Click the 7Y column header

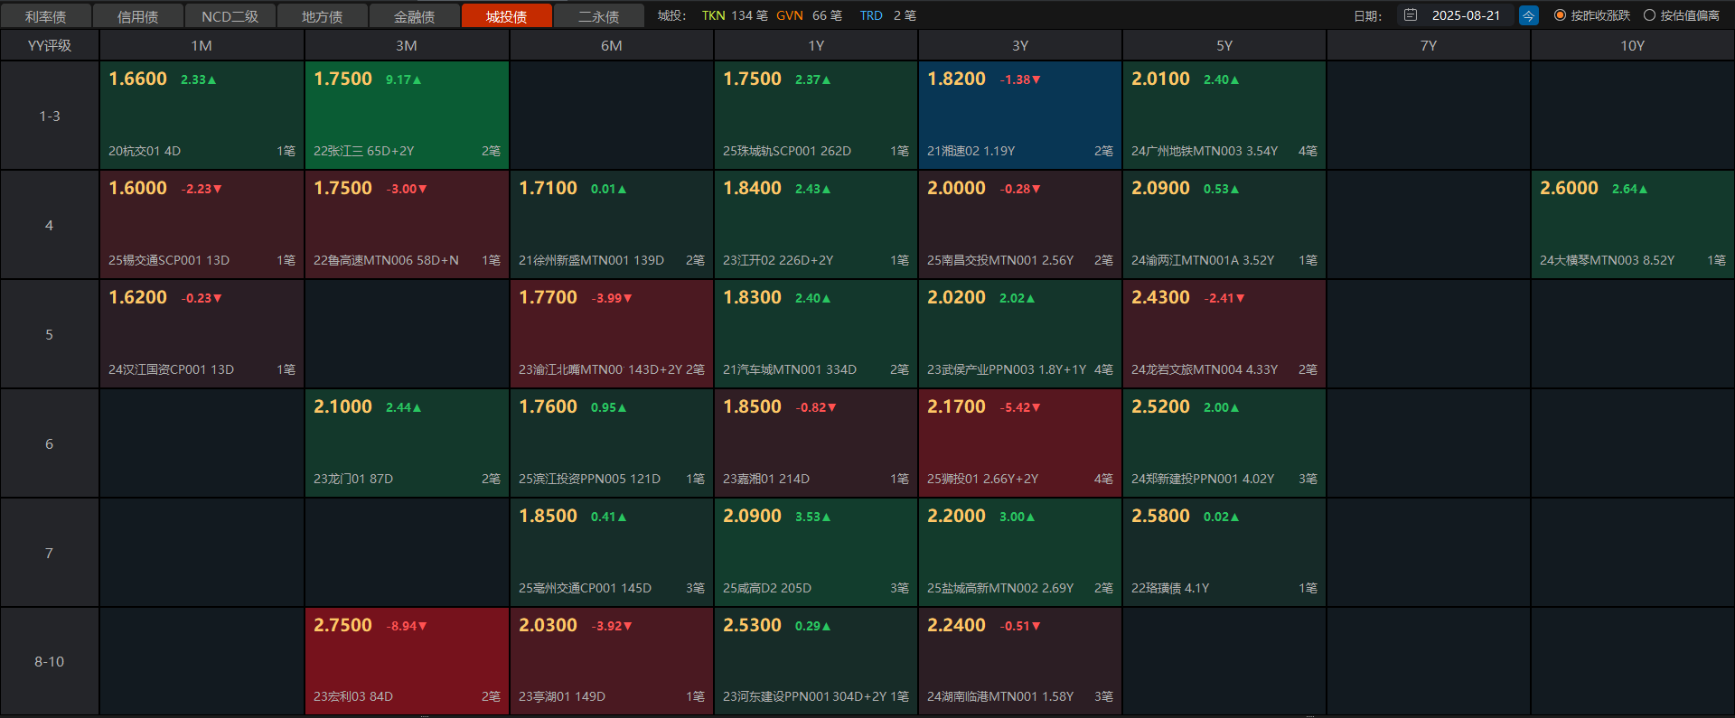click(x=1429, y=45)
